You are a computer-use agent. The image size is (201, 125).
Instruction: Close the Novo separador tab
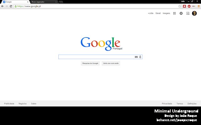tap(56, 2)
